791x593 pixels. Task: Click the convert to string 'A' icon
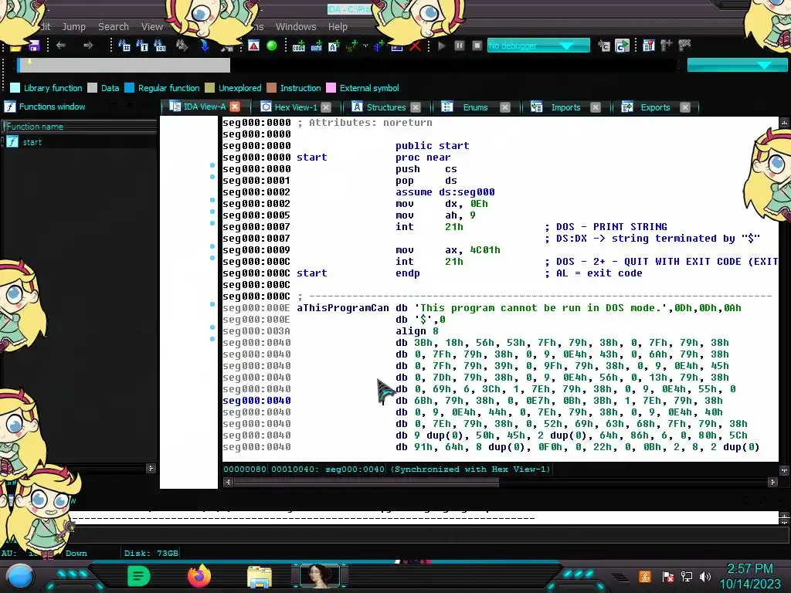(334, 46)
